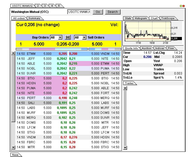Select the Trades tab
192x157 pixels.
[129, 83]
